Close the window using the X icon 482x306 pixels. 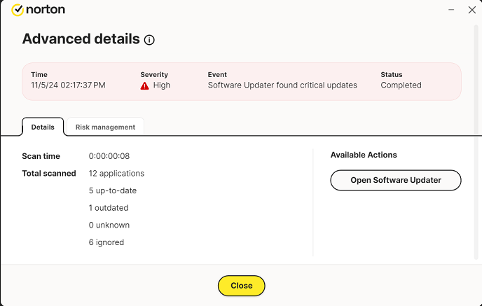click(x=471, y=10)
